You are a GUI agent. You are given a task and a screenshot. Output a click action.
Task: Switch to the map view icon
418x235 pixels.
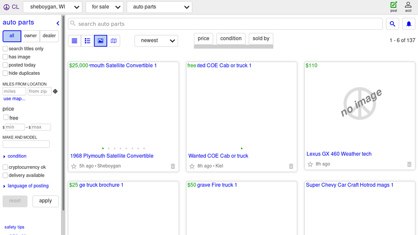(x=113, y=41)
